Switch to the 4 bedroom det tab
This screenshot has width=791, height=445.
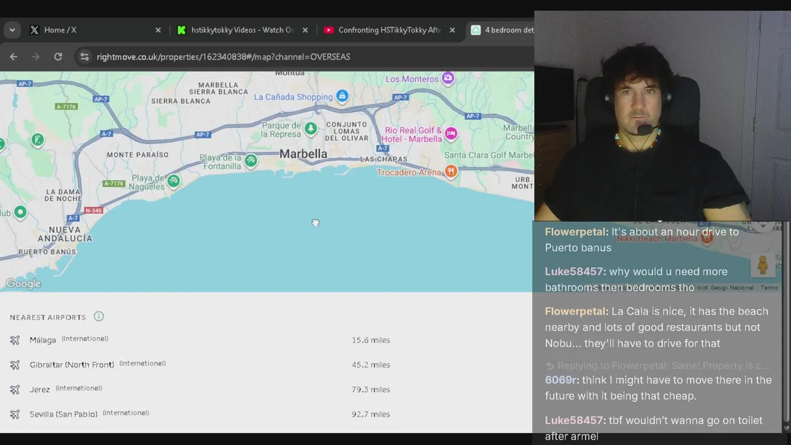(502, 30)
